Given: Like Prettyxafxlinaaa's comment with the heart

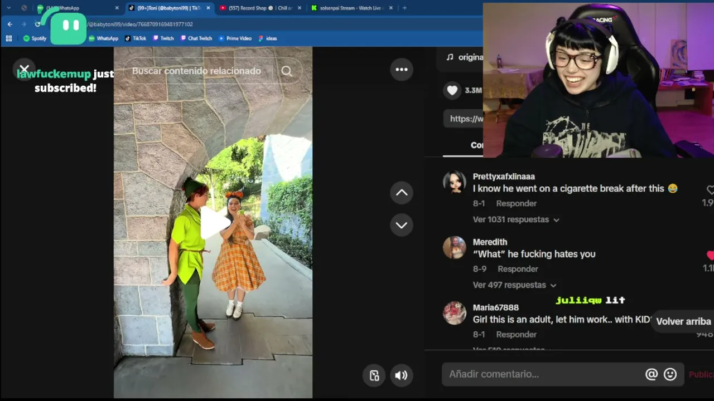Looking at the screenshot, I should coord(710,190).
